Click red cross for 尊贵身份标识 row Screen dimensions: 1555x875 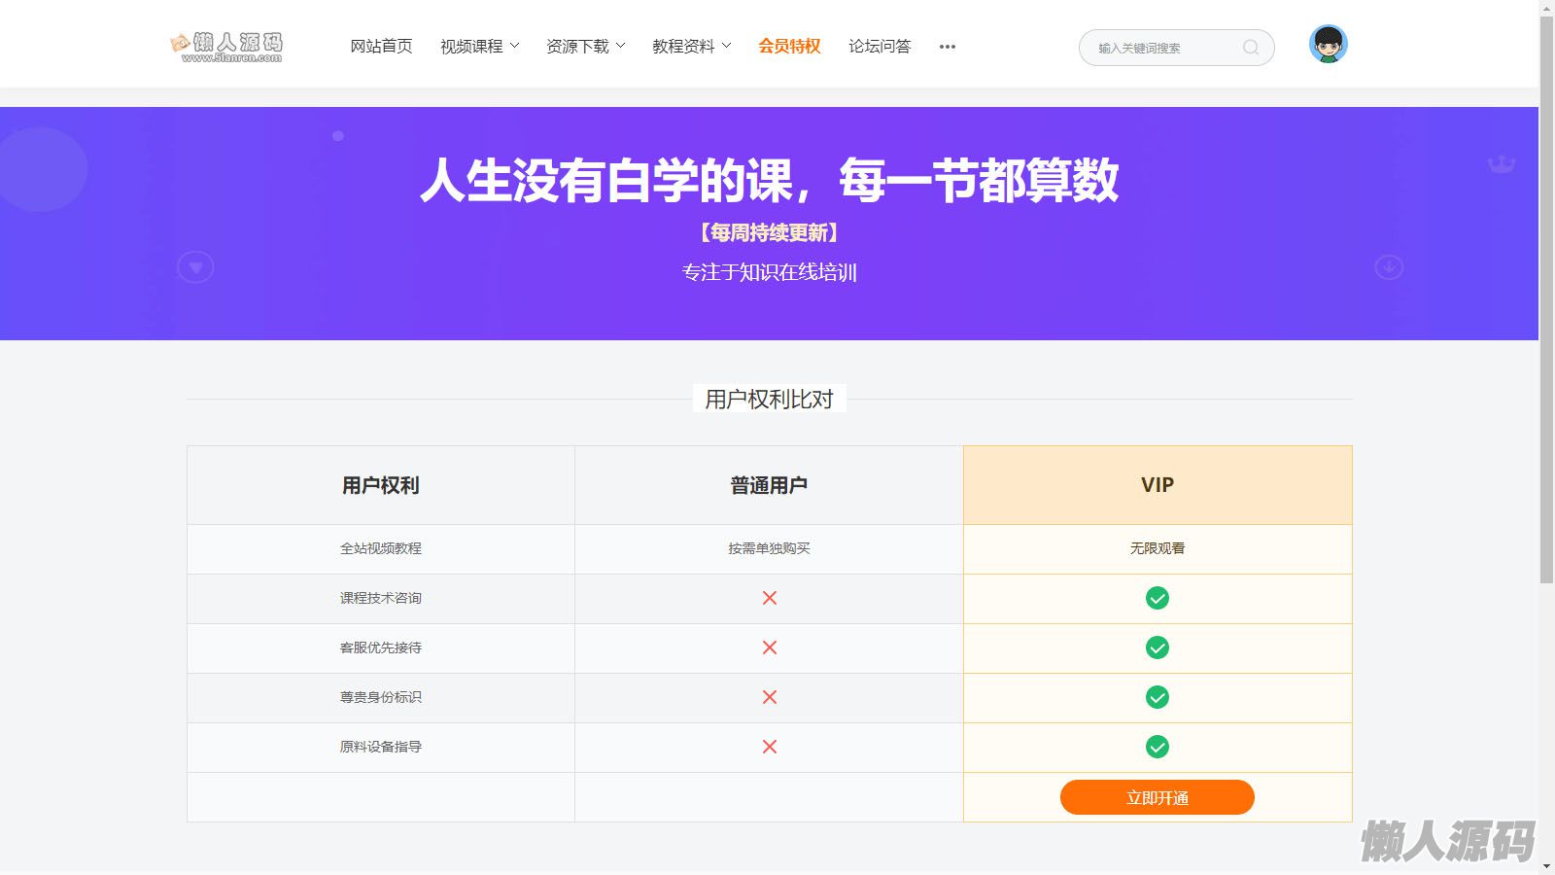click(x=770, y=697)
